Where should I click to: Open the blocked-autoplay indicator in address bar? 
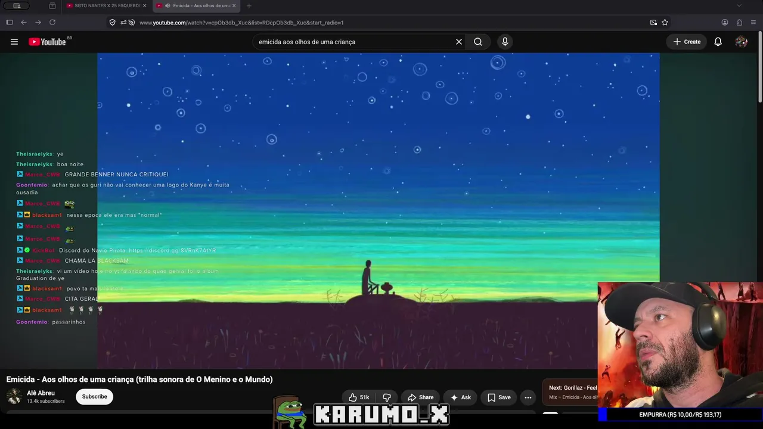tap(132, 23)
